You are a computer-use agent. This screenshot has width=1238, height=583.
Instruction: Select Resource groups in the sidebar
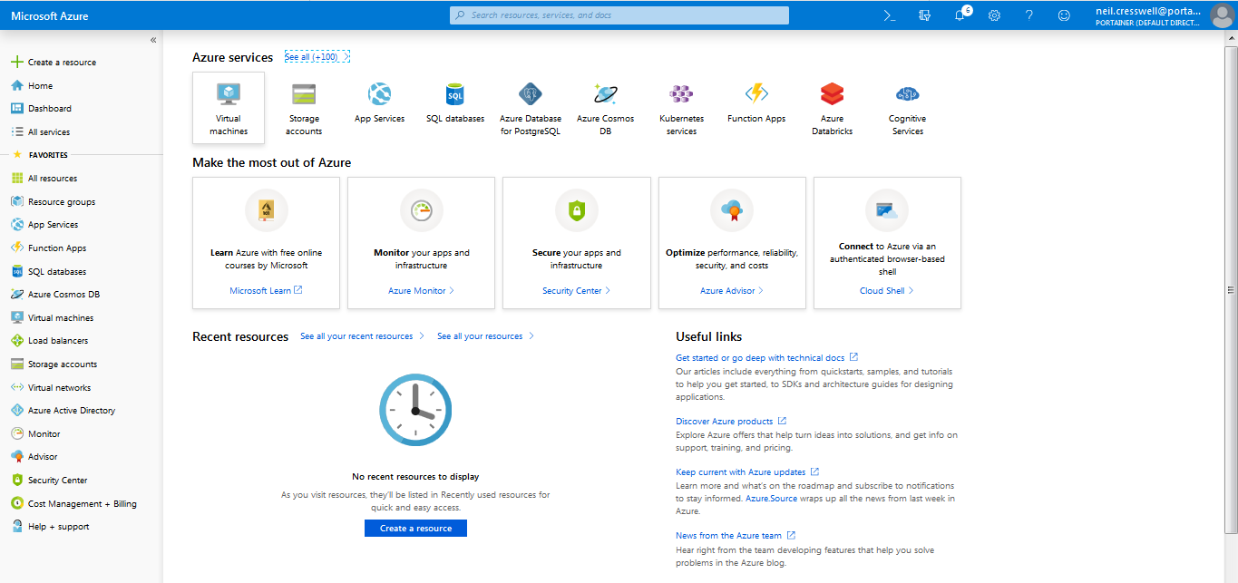pos(61,202)
